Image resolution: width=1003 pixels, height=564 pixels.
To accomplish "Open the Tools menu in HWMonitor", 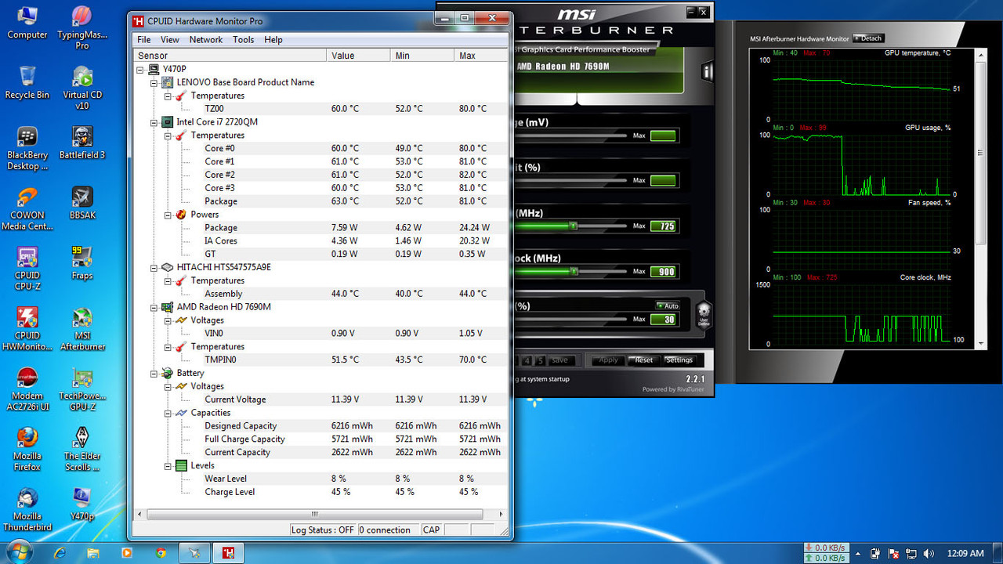I will point(244,39).
